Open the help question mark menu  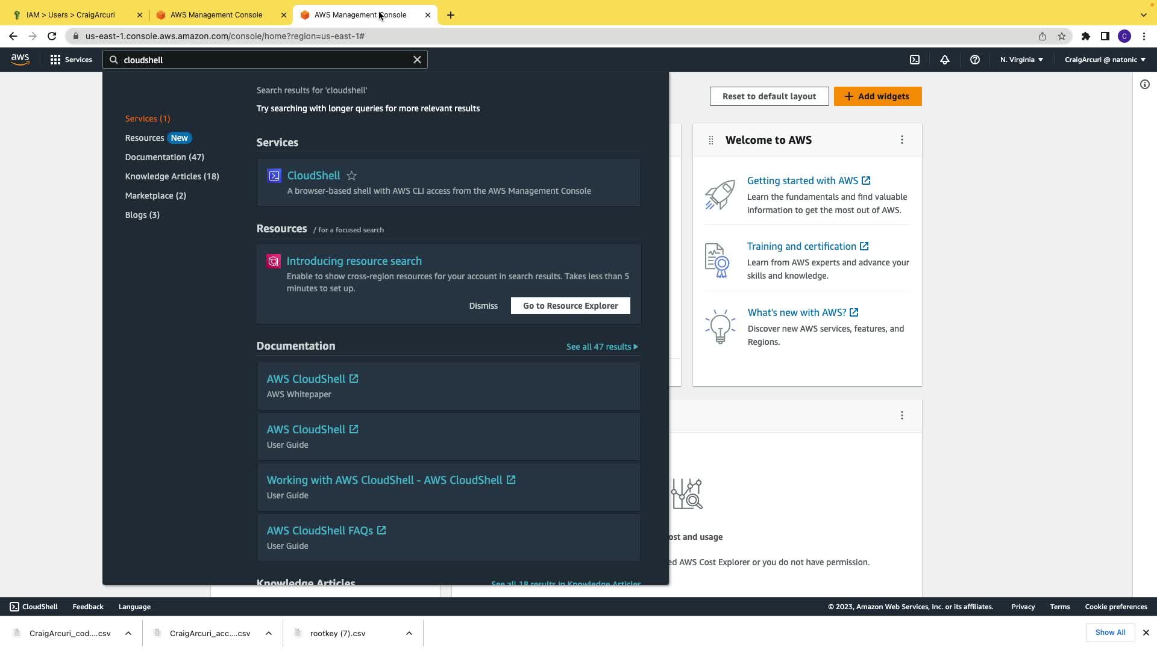(974, 60)
